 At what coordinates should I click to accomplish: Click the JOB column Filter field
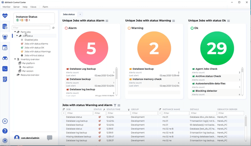point(79,113)
